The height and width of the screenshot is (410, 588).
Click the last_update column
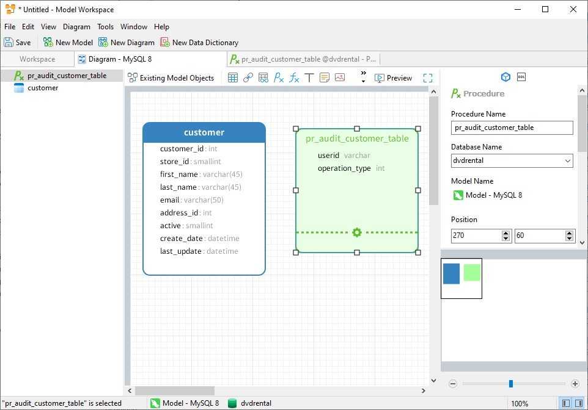coord(199,251)
